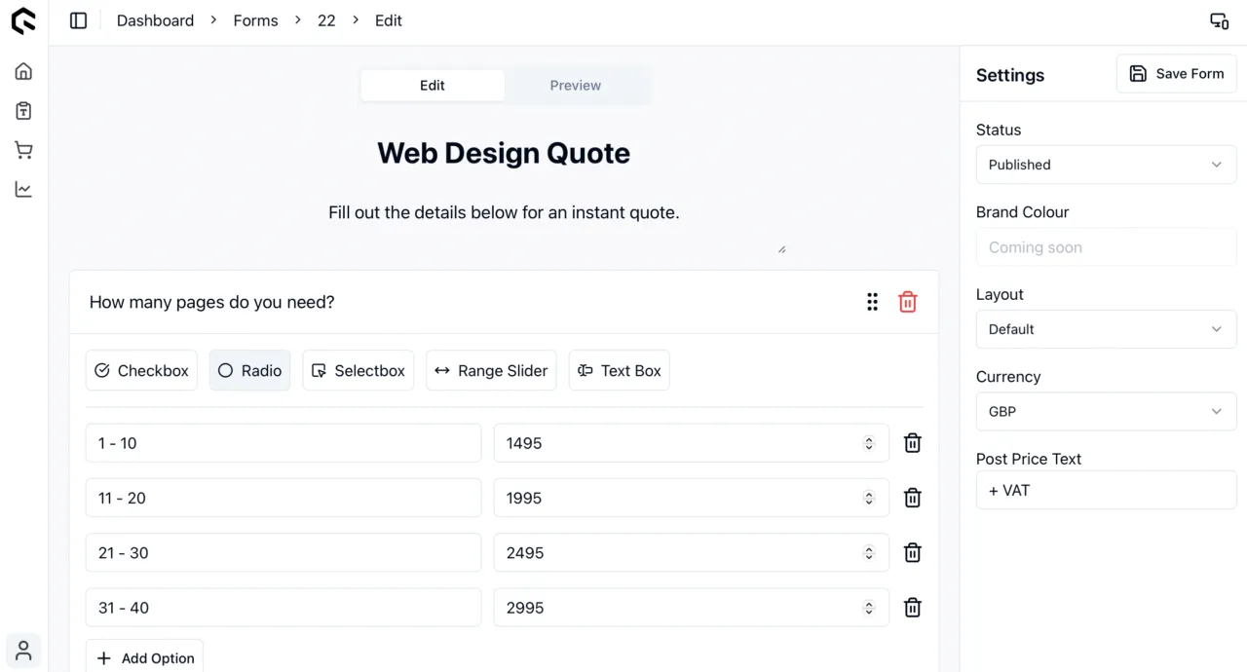Click the device preview icon at top right
Viewport: 1247px width, 672px height.
[x=1219, y=20]
